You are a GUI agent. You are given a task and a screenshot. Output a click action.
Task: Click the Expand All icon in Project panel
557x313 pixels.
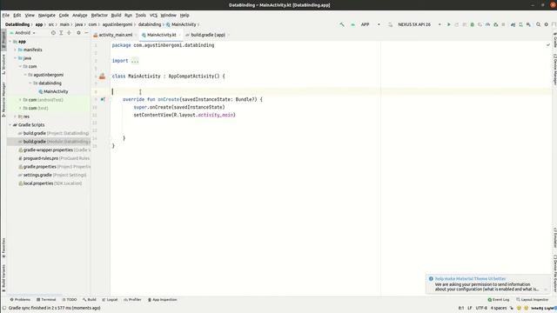tap(61, 33)
